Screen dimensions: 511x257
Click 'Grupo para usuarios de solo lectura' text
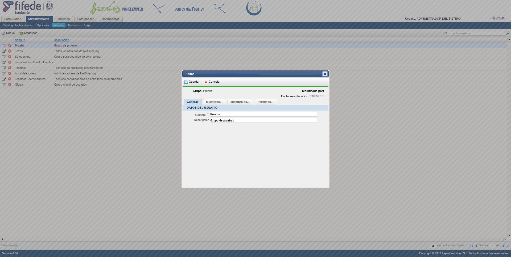[x=77, y=57]
